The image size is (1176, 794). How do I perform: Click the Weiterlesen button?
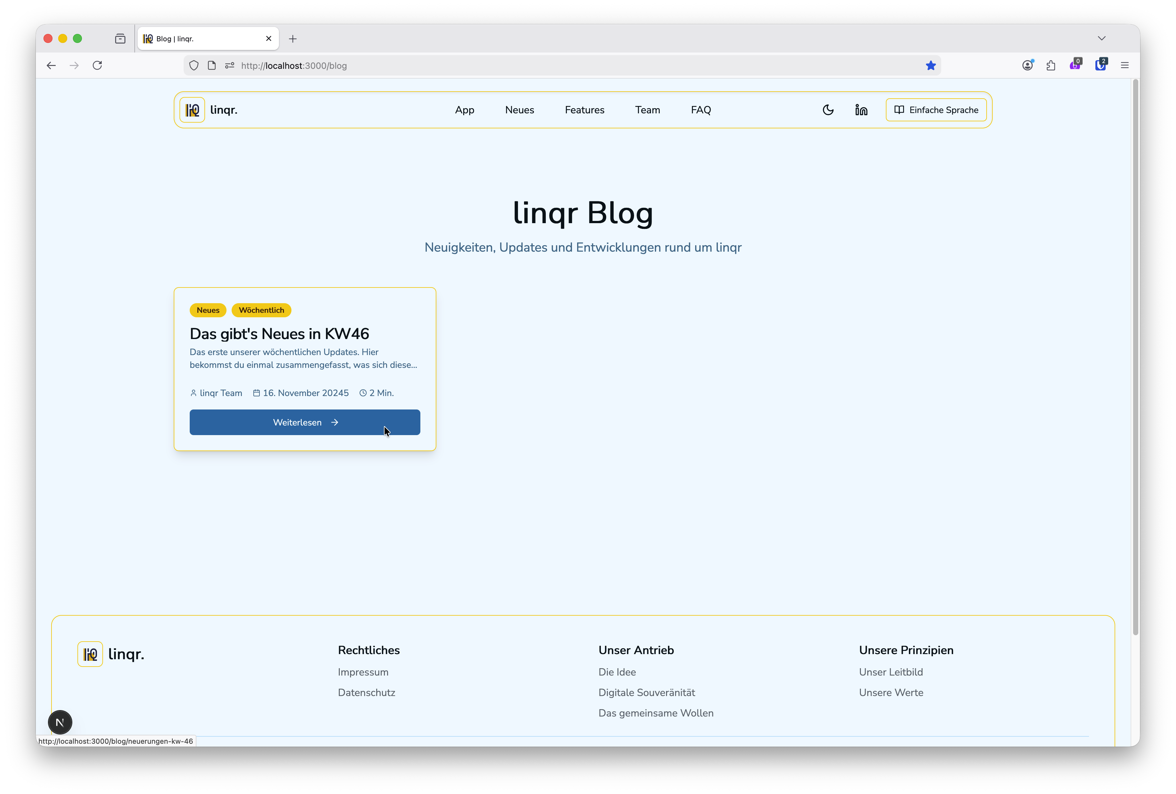pyautogui.click(x=305, y=422)
